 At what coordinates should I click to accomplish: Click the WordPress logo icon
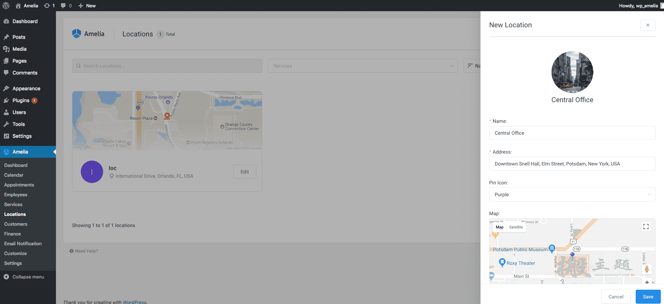[x=6, y=6]
